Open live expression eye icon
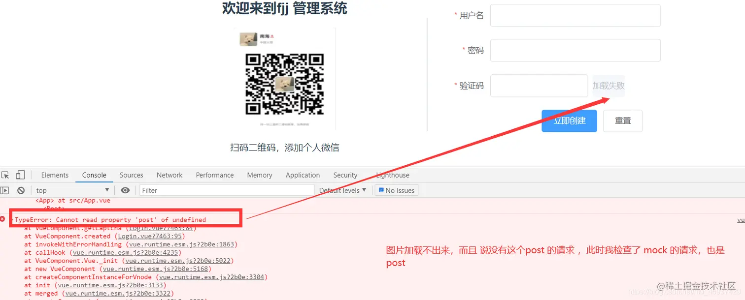The image size is (745, 300). click(126, 190)
